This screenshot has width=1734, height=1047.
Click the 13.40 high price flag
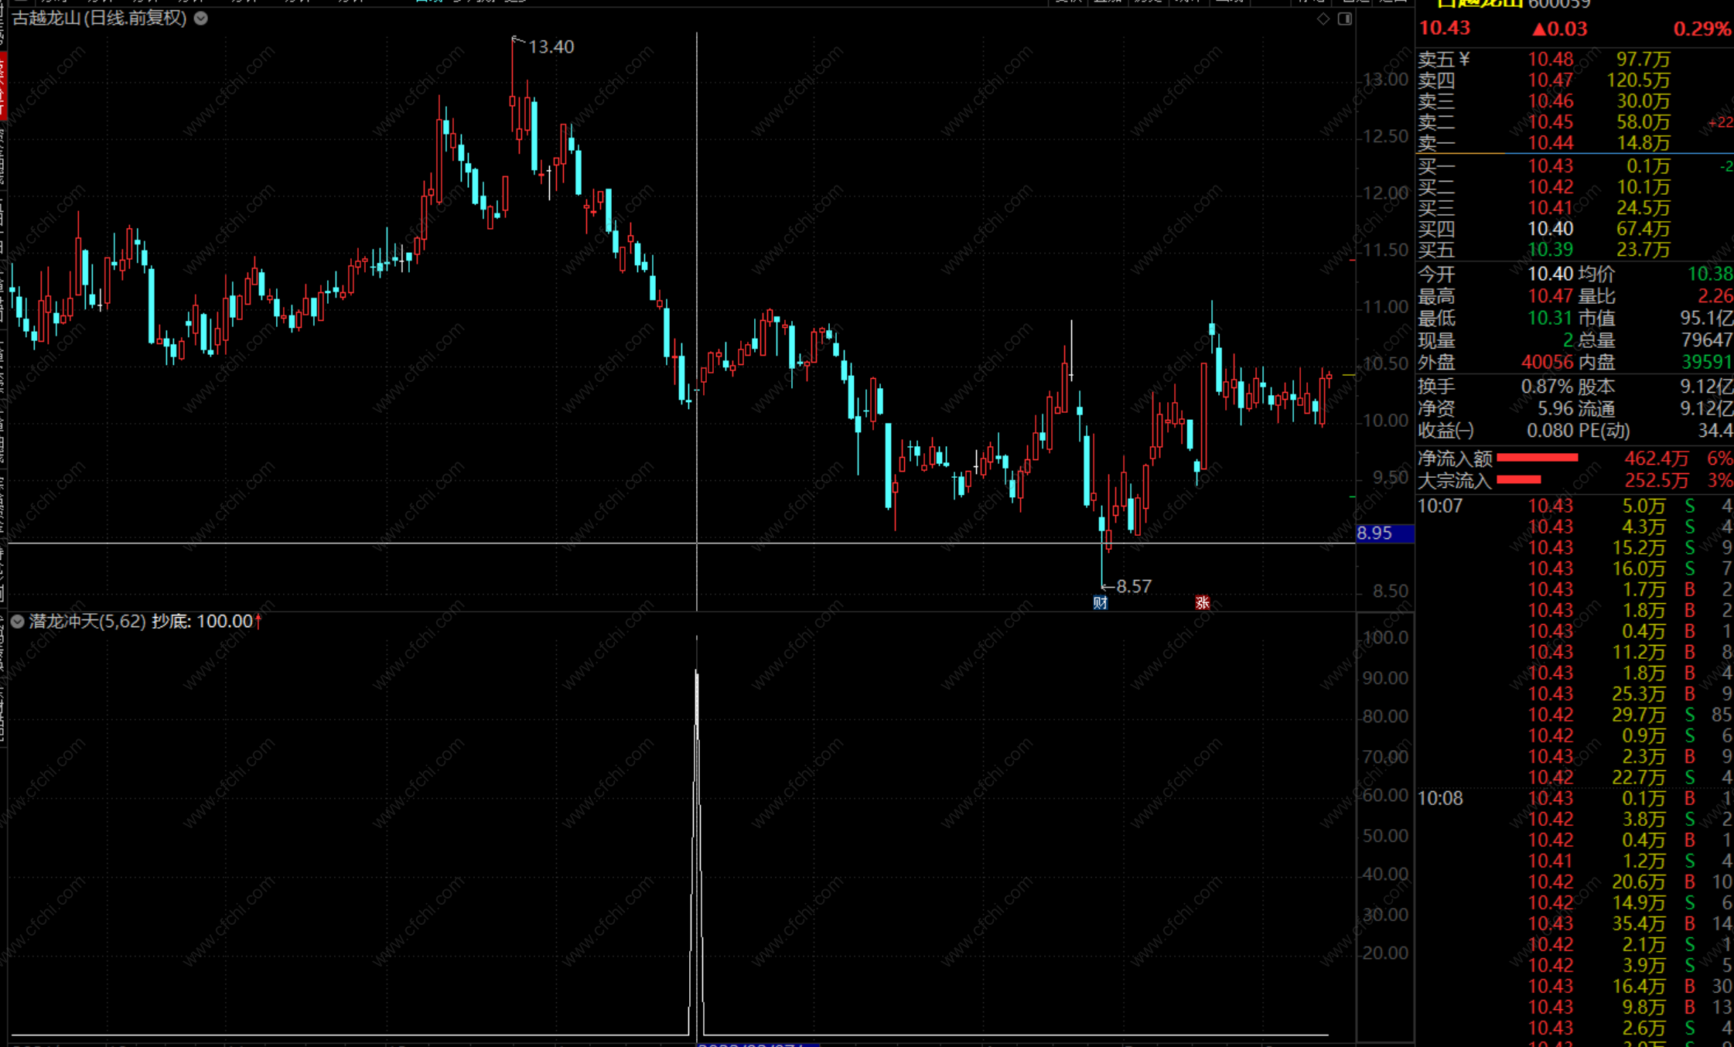coord(550,47)
